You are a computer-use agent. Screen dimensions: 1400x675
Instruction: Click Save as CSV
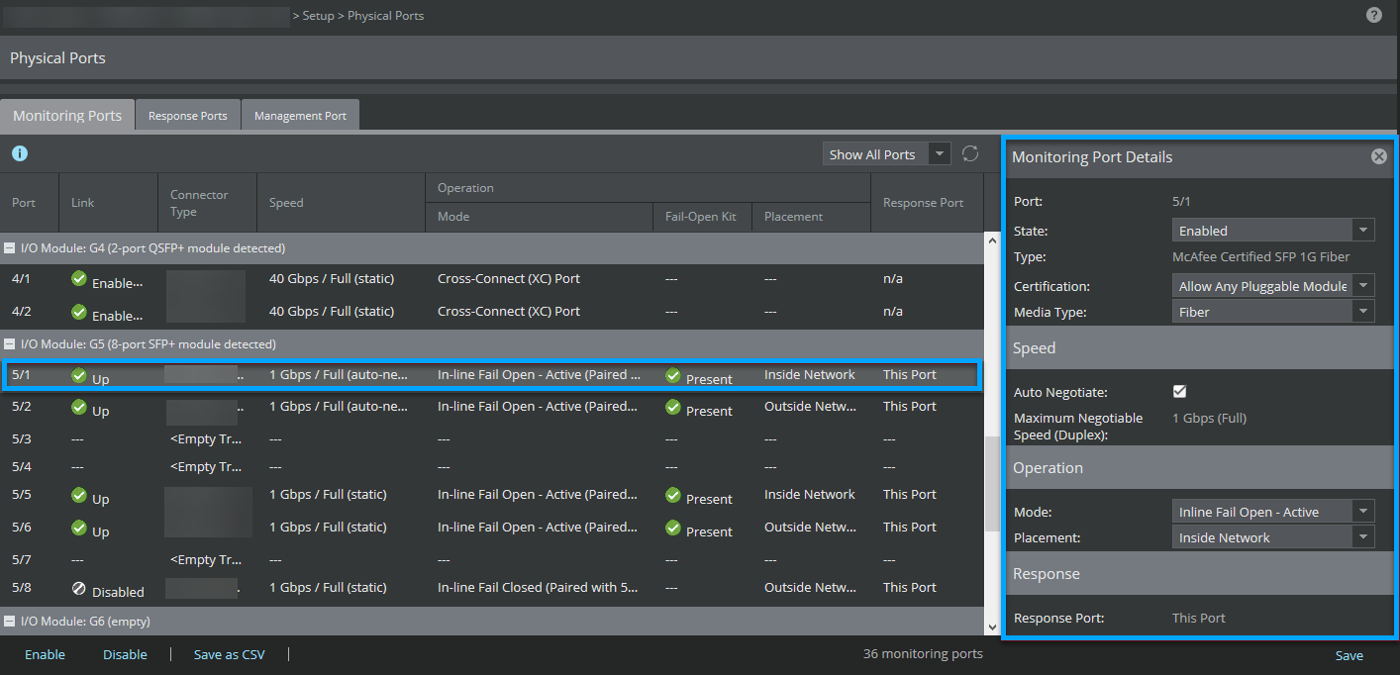230,654
